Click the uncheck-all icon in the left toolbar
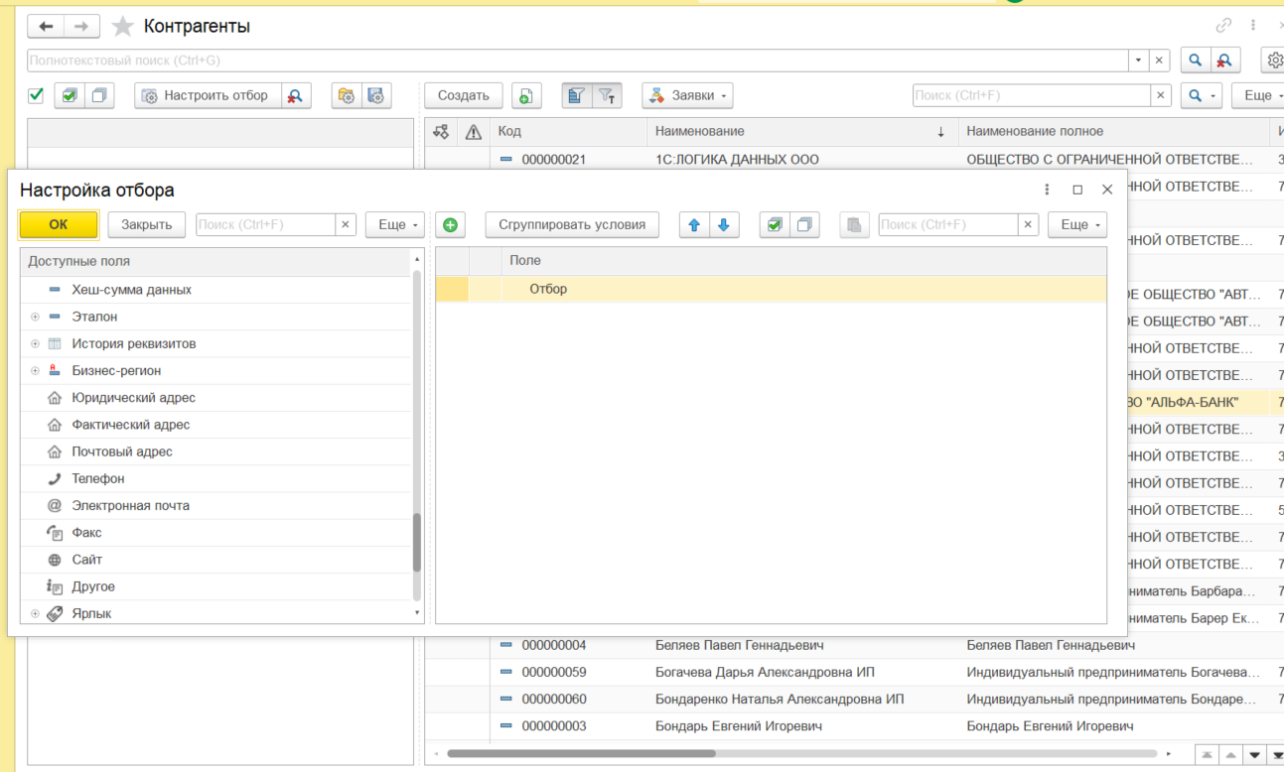Viewport: 1284px width, 772px height. coord(99,95)
